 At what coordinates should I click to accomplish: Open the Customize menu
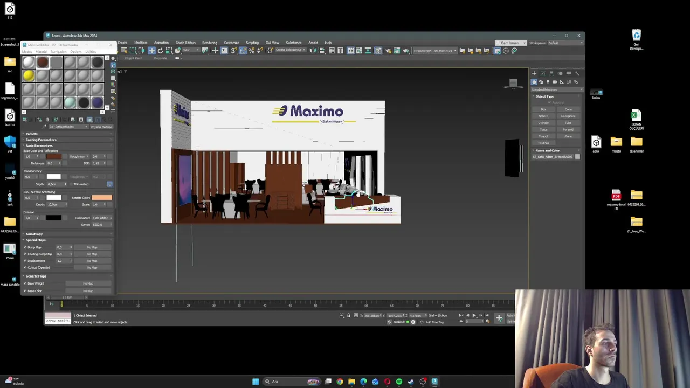tap(231, 43)
